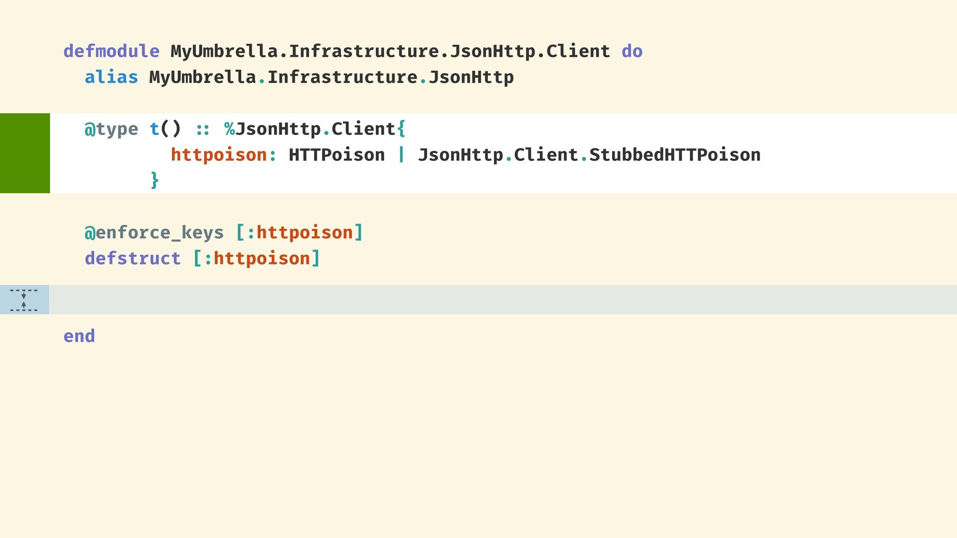Click the folded code placeholder row
Screen dimensions: 957x538
click(478, 299)
